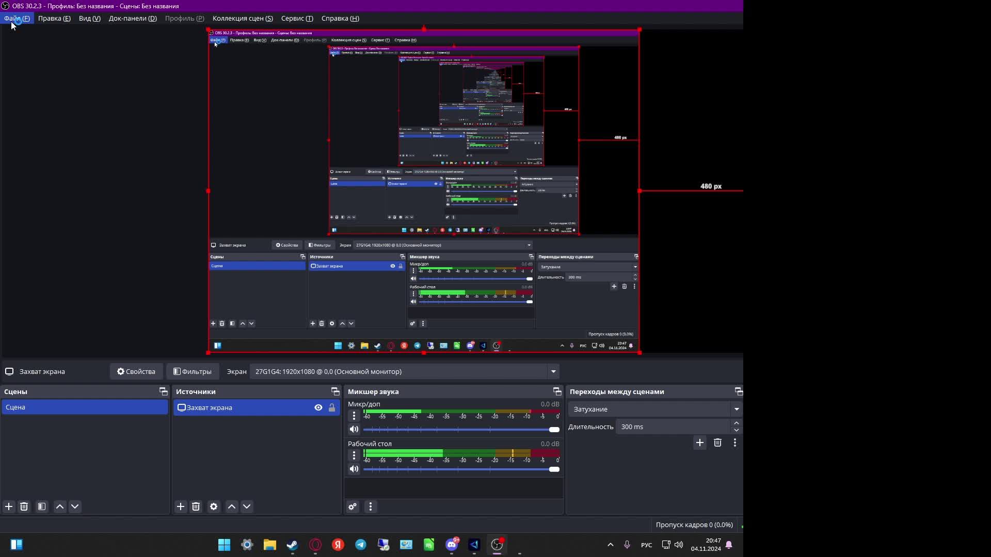Open audio mixer three-dot menu
This screenshot has height=557, width=991.
tap(371, 506)
